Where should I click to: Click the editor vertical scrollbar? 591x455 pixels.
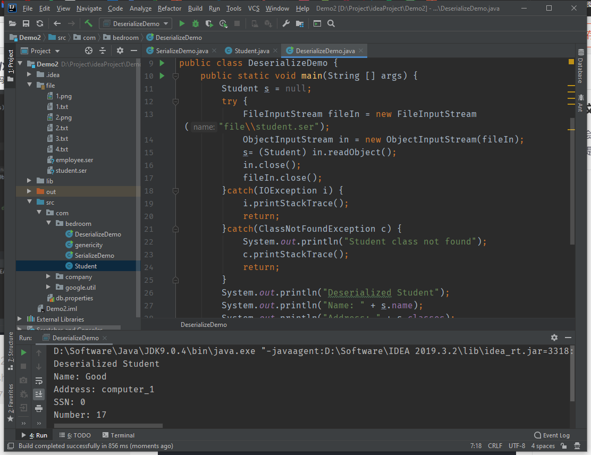point(572,181)
